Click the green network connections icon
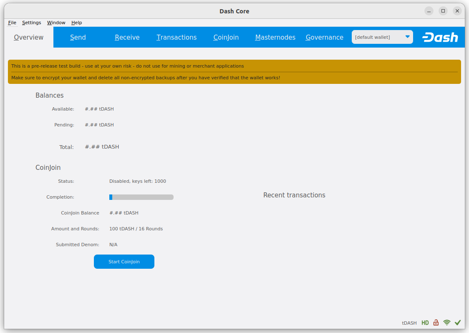The image size is (469, 333). (x=447, y=323)
